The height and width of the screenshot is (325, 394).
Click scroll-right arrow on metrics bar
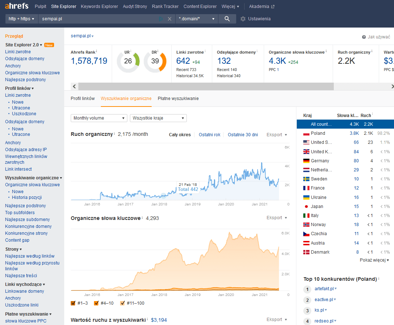(392, 86)
